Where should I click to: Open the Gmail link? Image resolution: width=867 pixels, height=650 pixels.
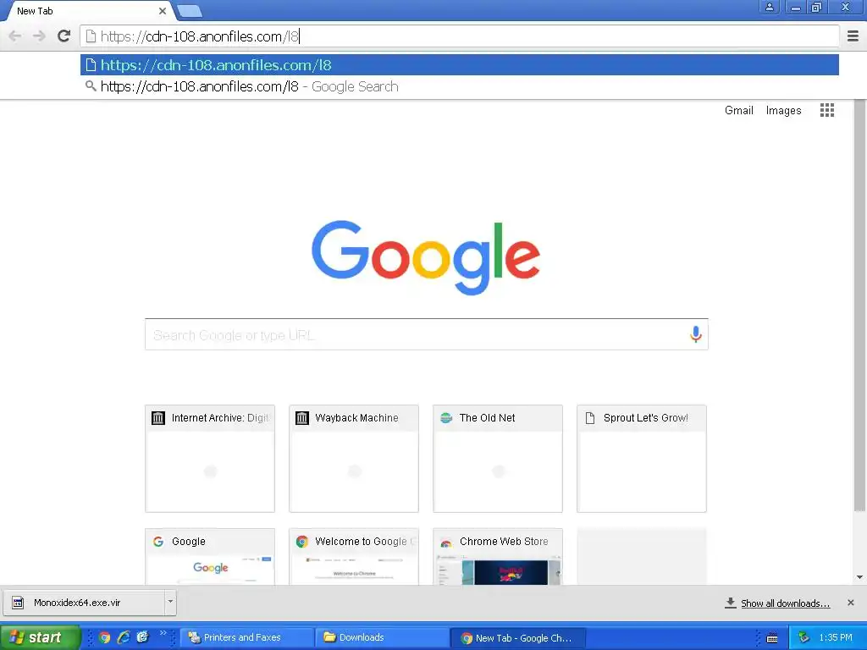pos(738,110)
